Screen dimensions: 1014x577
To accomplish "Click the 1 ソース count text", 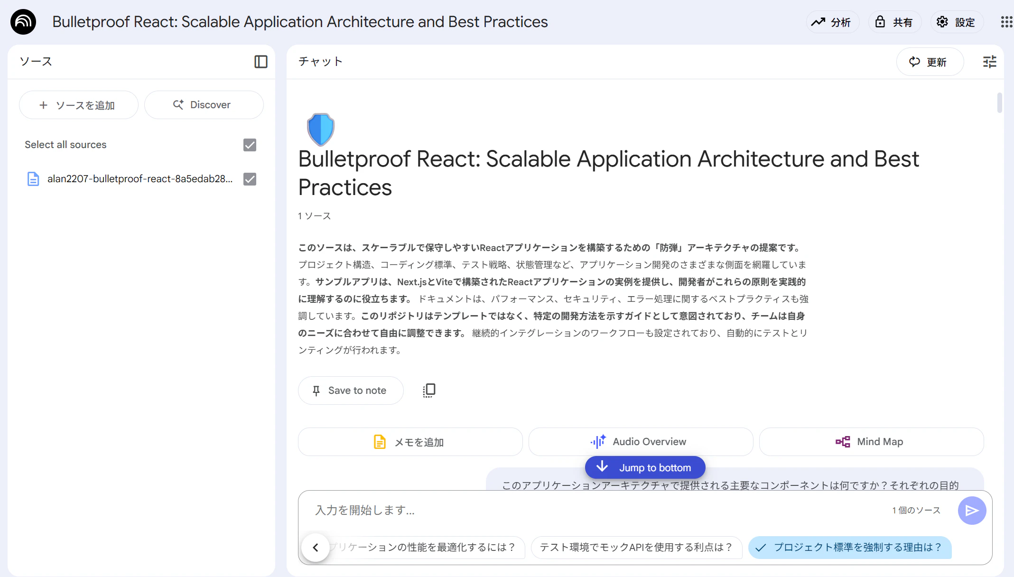I will click(314, 216).
